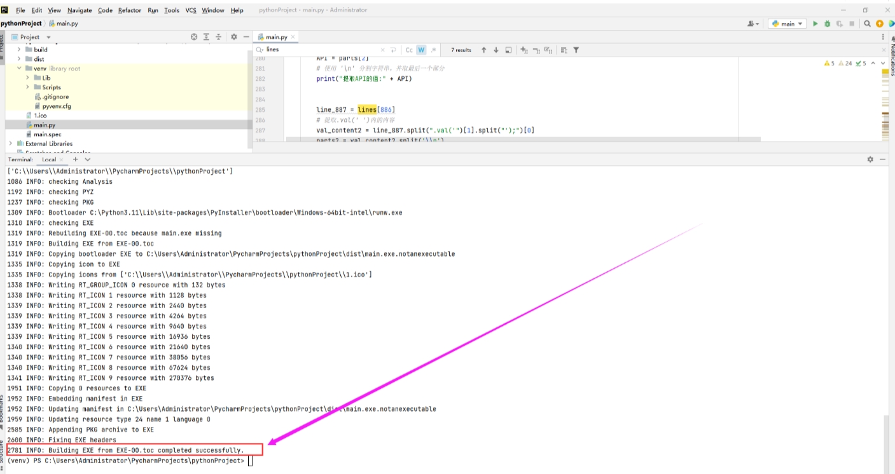Open Project panel gear options

click(x=233, y=37)
